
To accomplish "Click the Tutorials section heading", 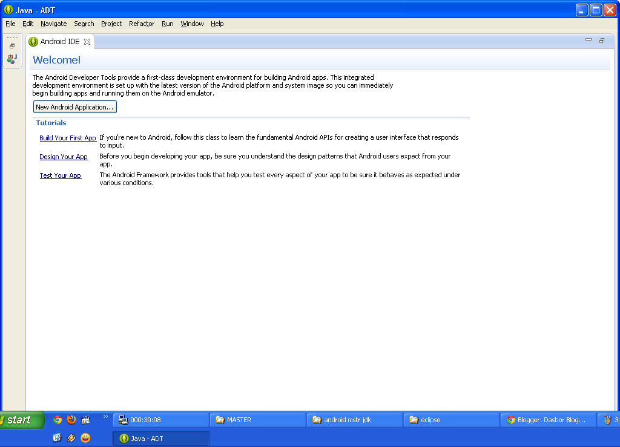I will pos(51,123).
